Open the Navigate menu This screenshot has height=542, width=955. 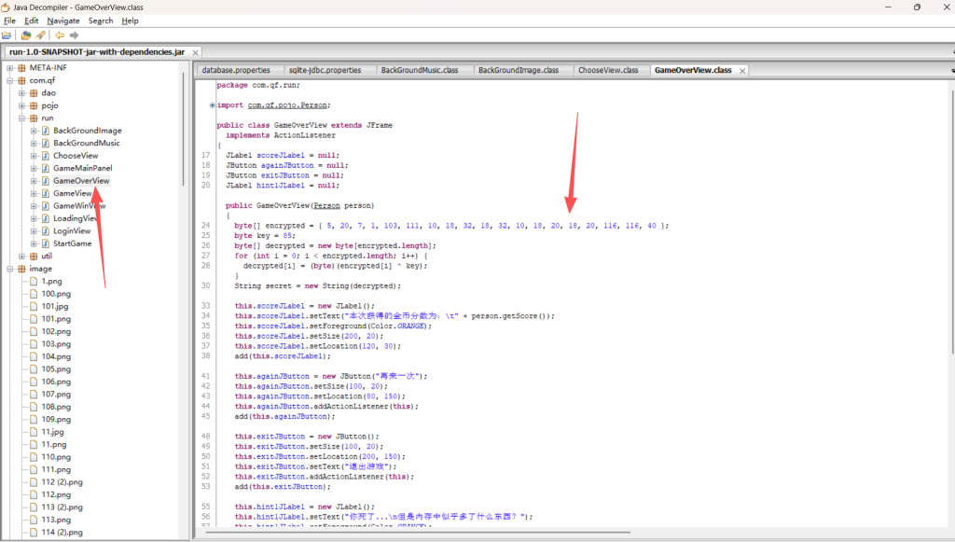63,21
